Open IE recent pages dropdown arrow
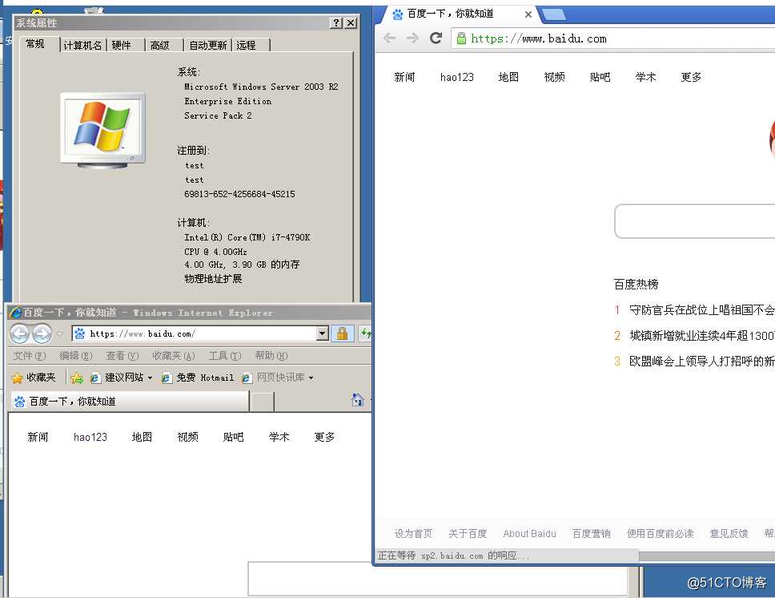 point(59,333)
